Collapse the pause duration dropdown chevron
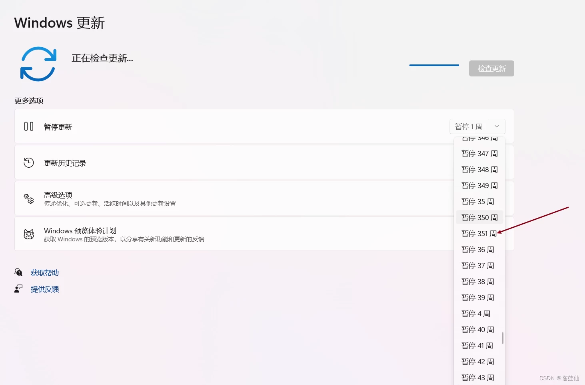Screen dimensions: 585x385 497,126
